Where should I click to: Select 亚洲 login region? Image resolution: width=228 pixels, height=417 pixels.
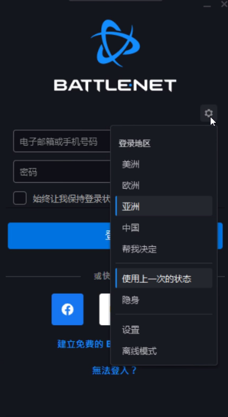tap(164, 206)
